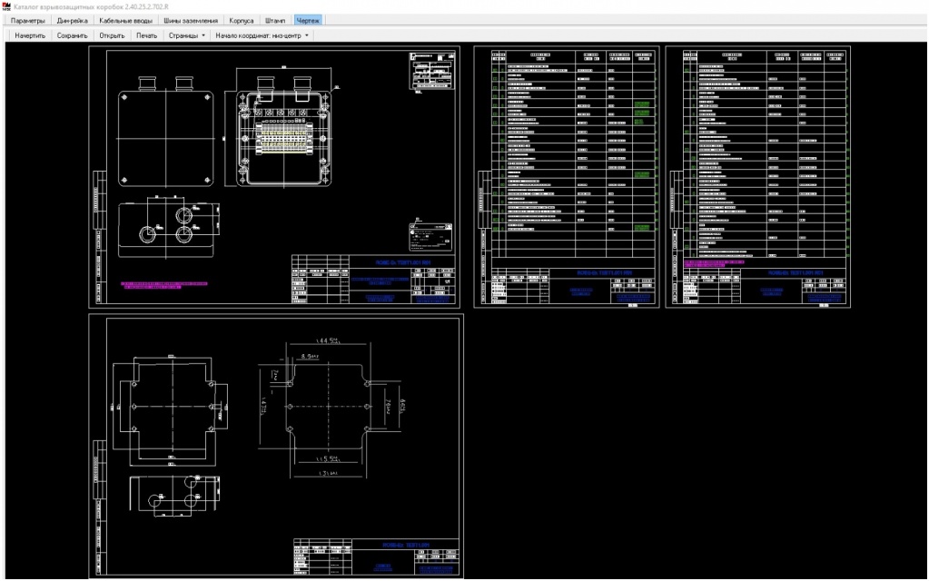This screenshot has width=929, height=581.
Task: Click the terminal block inside the enclosure drawing
Action: pyautogui.click(x=282, y=138)
